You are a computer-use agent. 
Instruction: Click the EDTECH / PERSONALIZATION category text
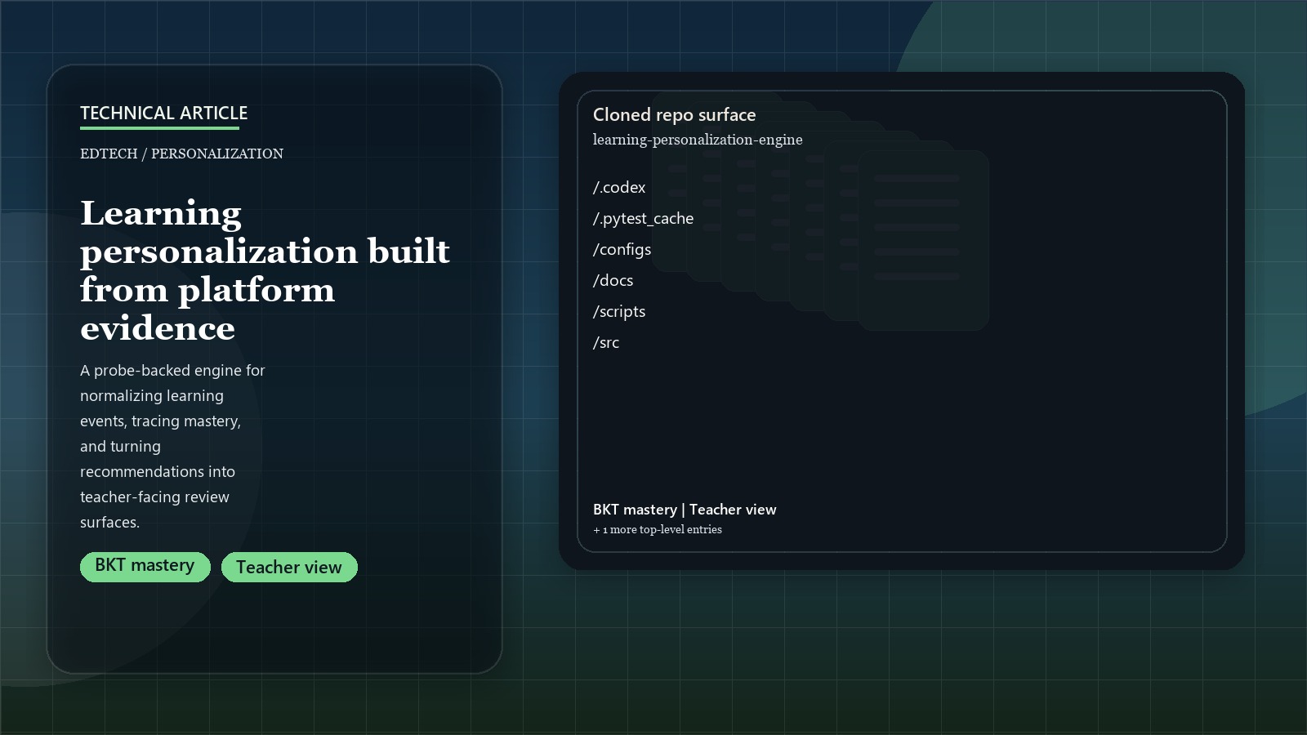(x=181, y=154)
